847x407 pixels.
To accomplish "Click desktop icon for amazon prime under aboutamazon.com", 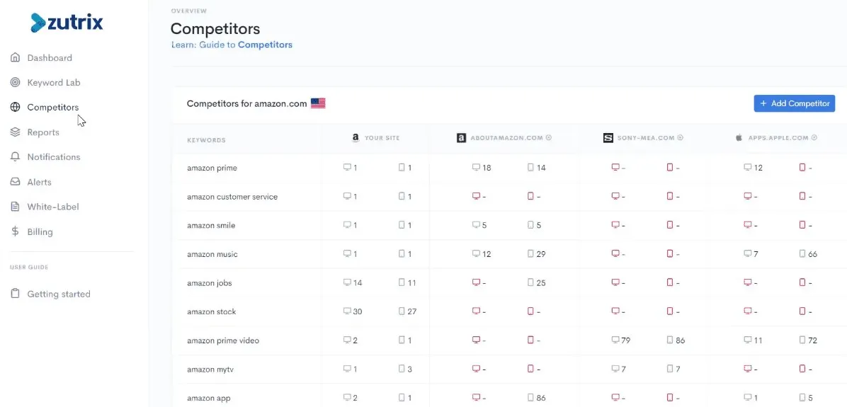I will (x=476, y=167).
